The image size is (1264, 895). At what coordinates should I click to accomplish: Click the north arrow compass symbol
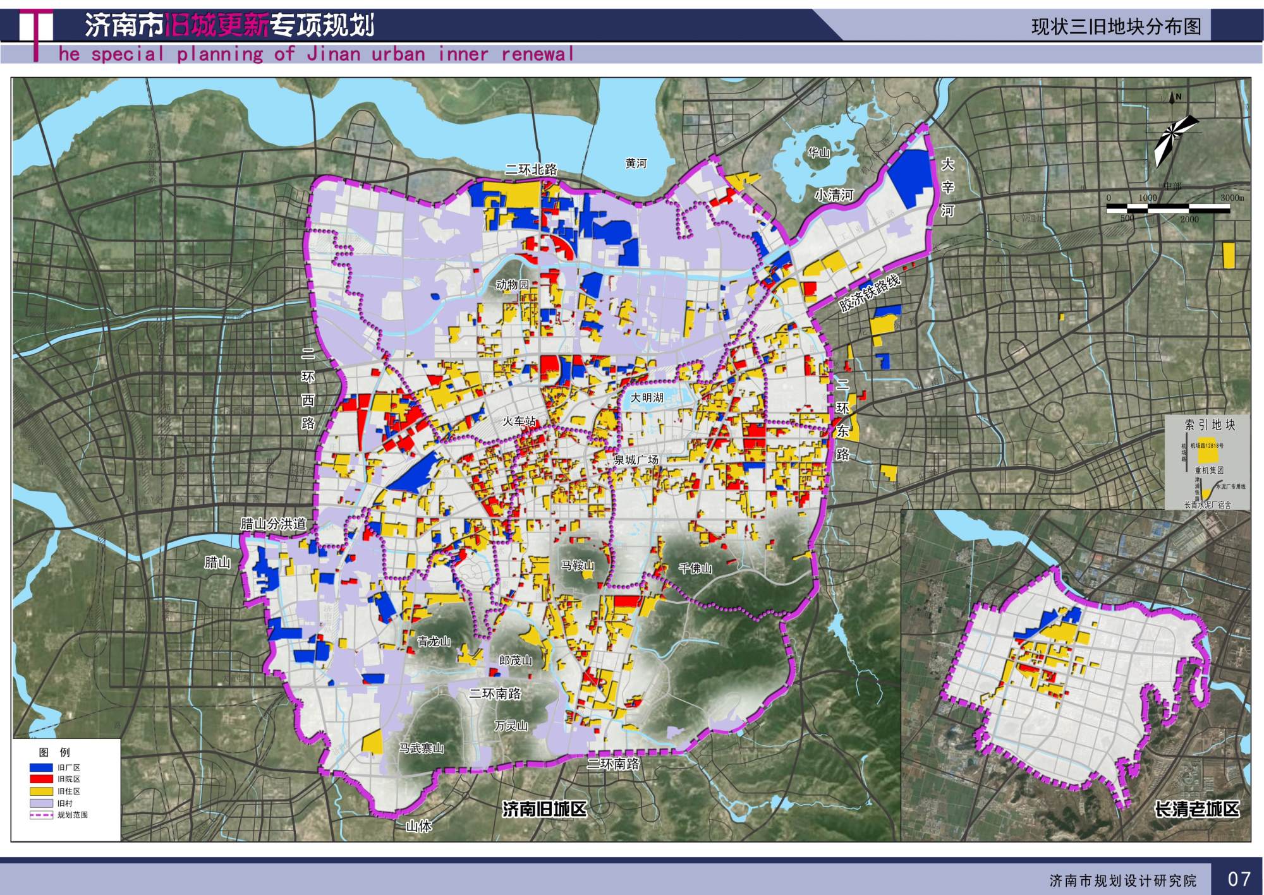[x=1174, y=131]
